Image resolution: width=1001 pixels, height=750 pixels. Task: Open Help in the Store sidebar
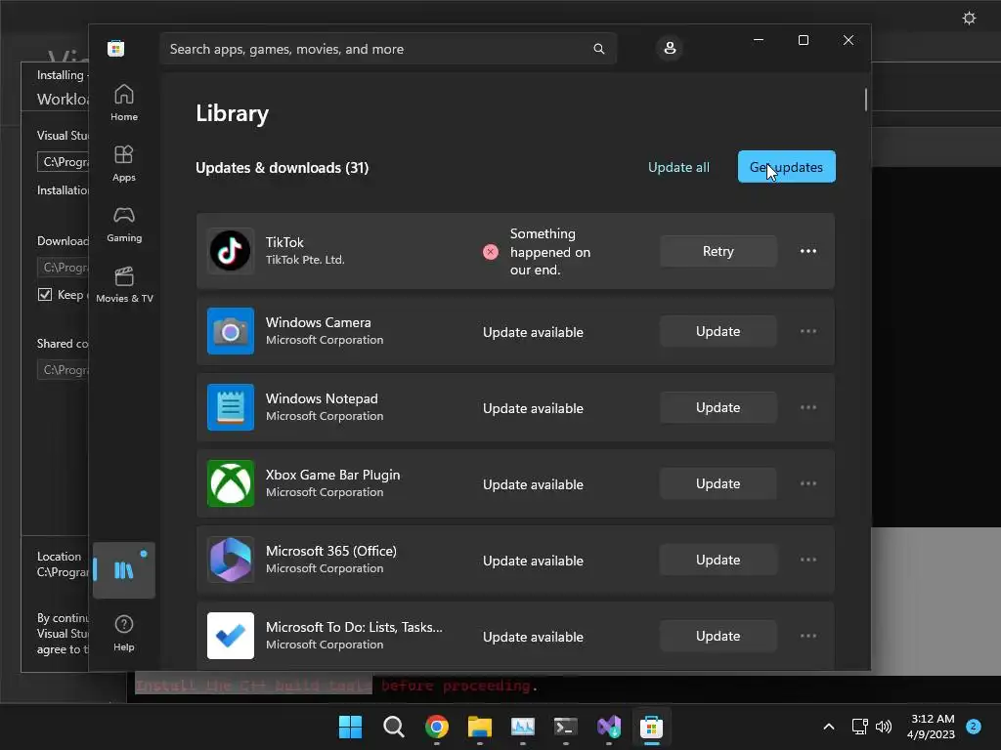click(x=124, y=633)
